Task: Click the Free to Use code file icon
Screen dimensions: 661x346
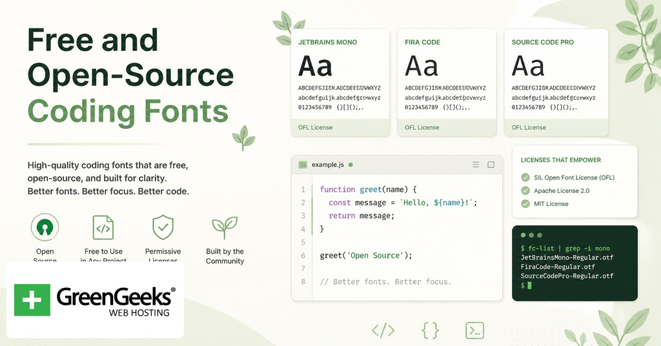Action: (x=103, y=228)
